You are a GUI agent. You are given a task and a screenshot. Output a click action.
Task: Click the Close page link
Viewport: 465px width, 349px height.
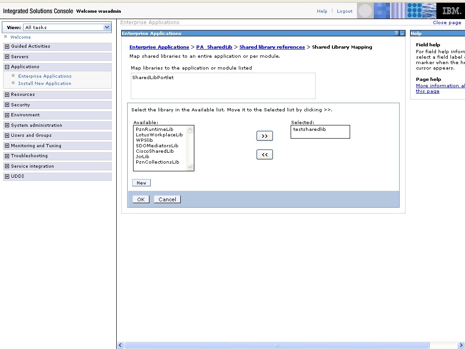click(447, 23)
